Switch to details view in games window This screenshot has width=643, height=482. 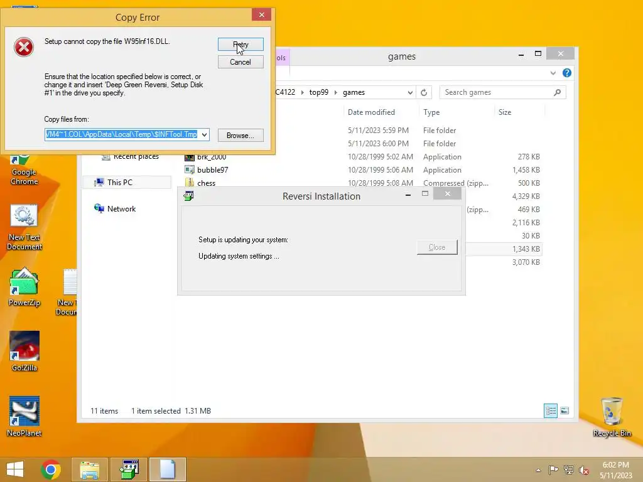[550, 410]
